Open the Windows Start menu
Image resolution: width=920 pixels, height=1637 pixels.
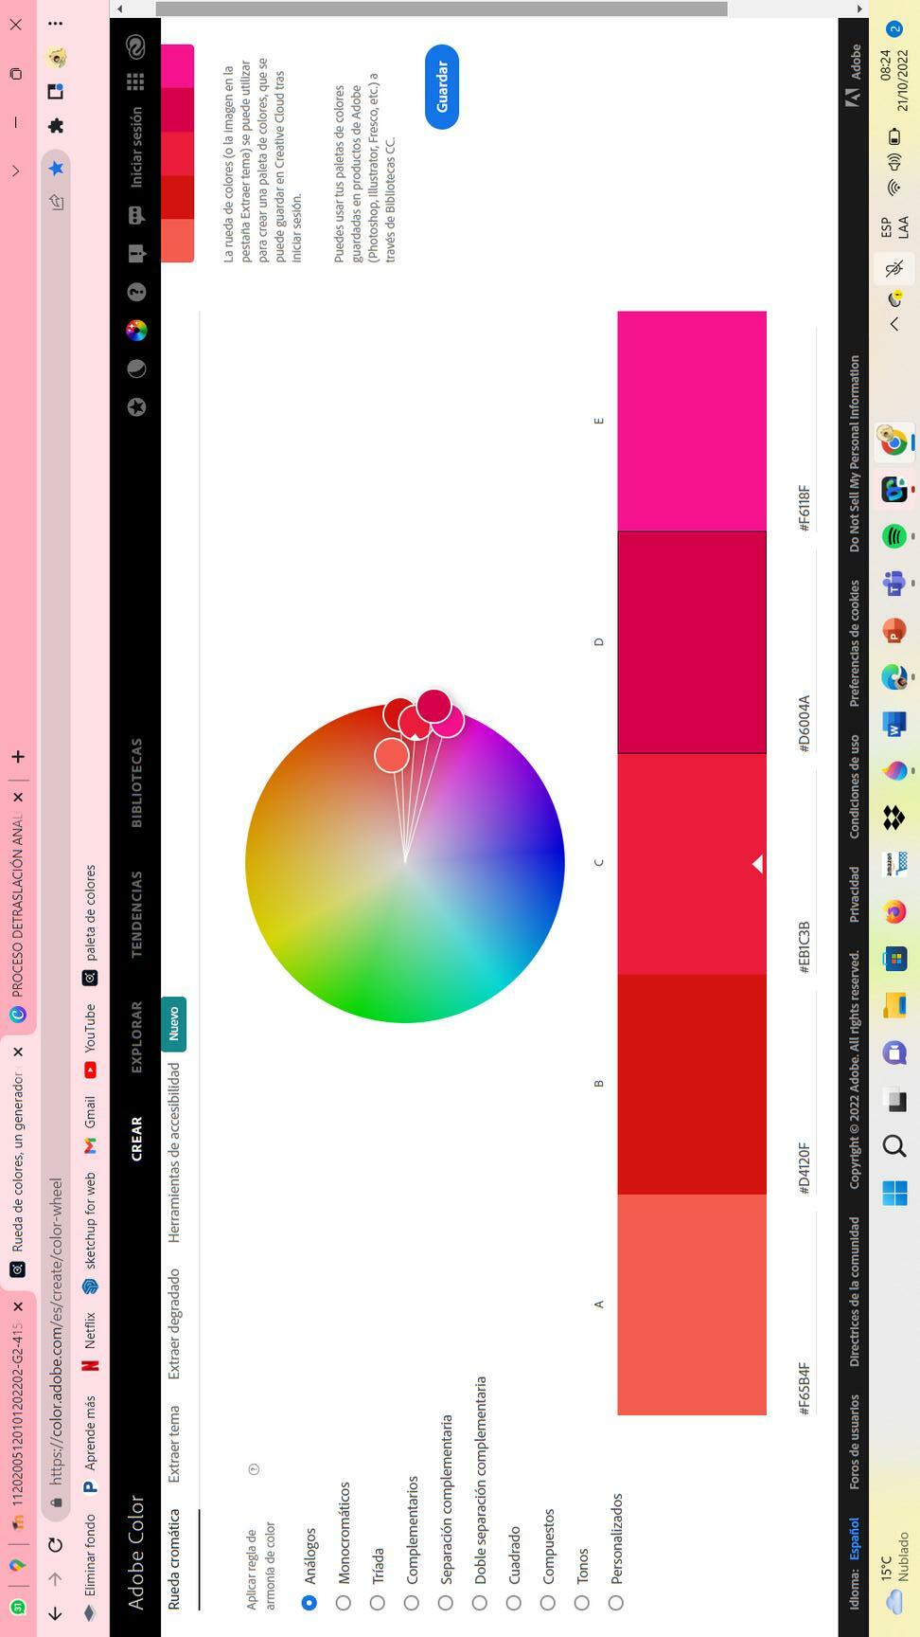click(894, 1193)
